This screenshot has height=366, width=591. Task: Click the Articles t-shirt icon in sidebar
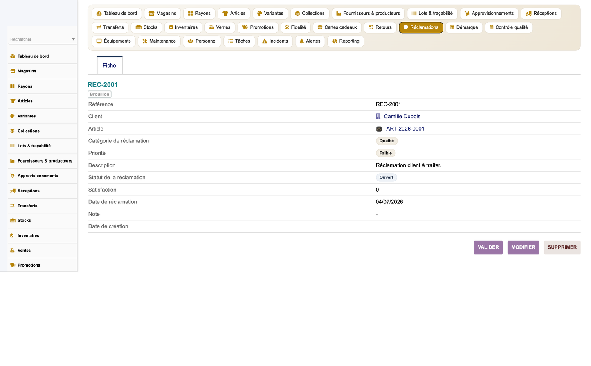coord(13,101)
